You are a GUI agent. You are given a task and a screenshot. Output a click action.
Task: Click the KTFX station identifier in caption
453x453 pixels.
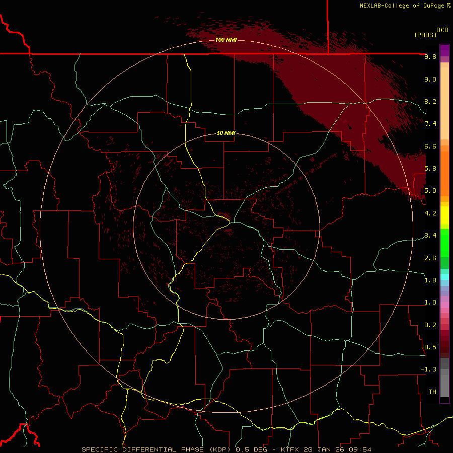coord(290,449)
